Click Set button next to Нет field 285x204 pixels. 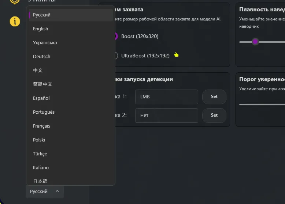coord(214,115)
